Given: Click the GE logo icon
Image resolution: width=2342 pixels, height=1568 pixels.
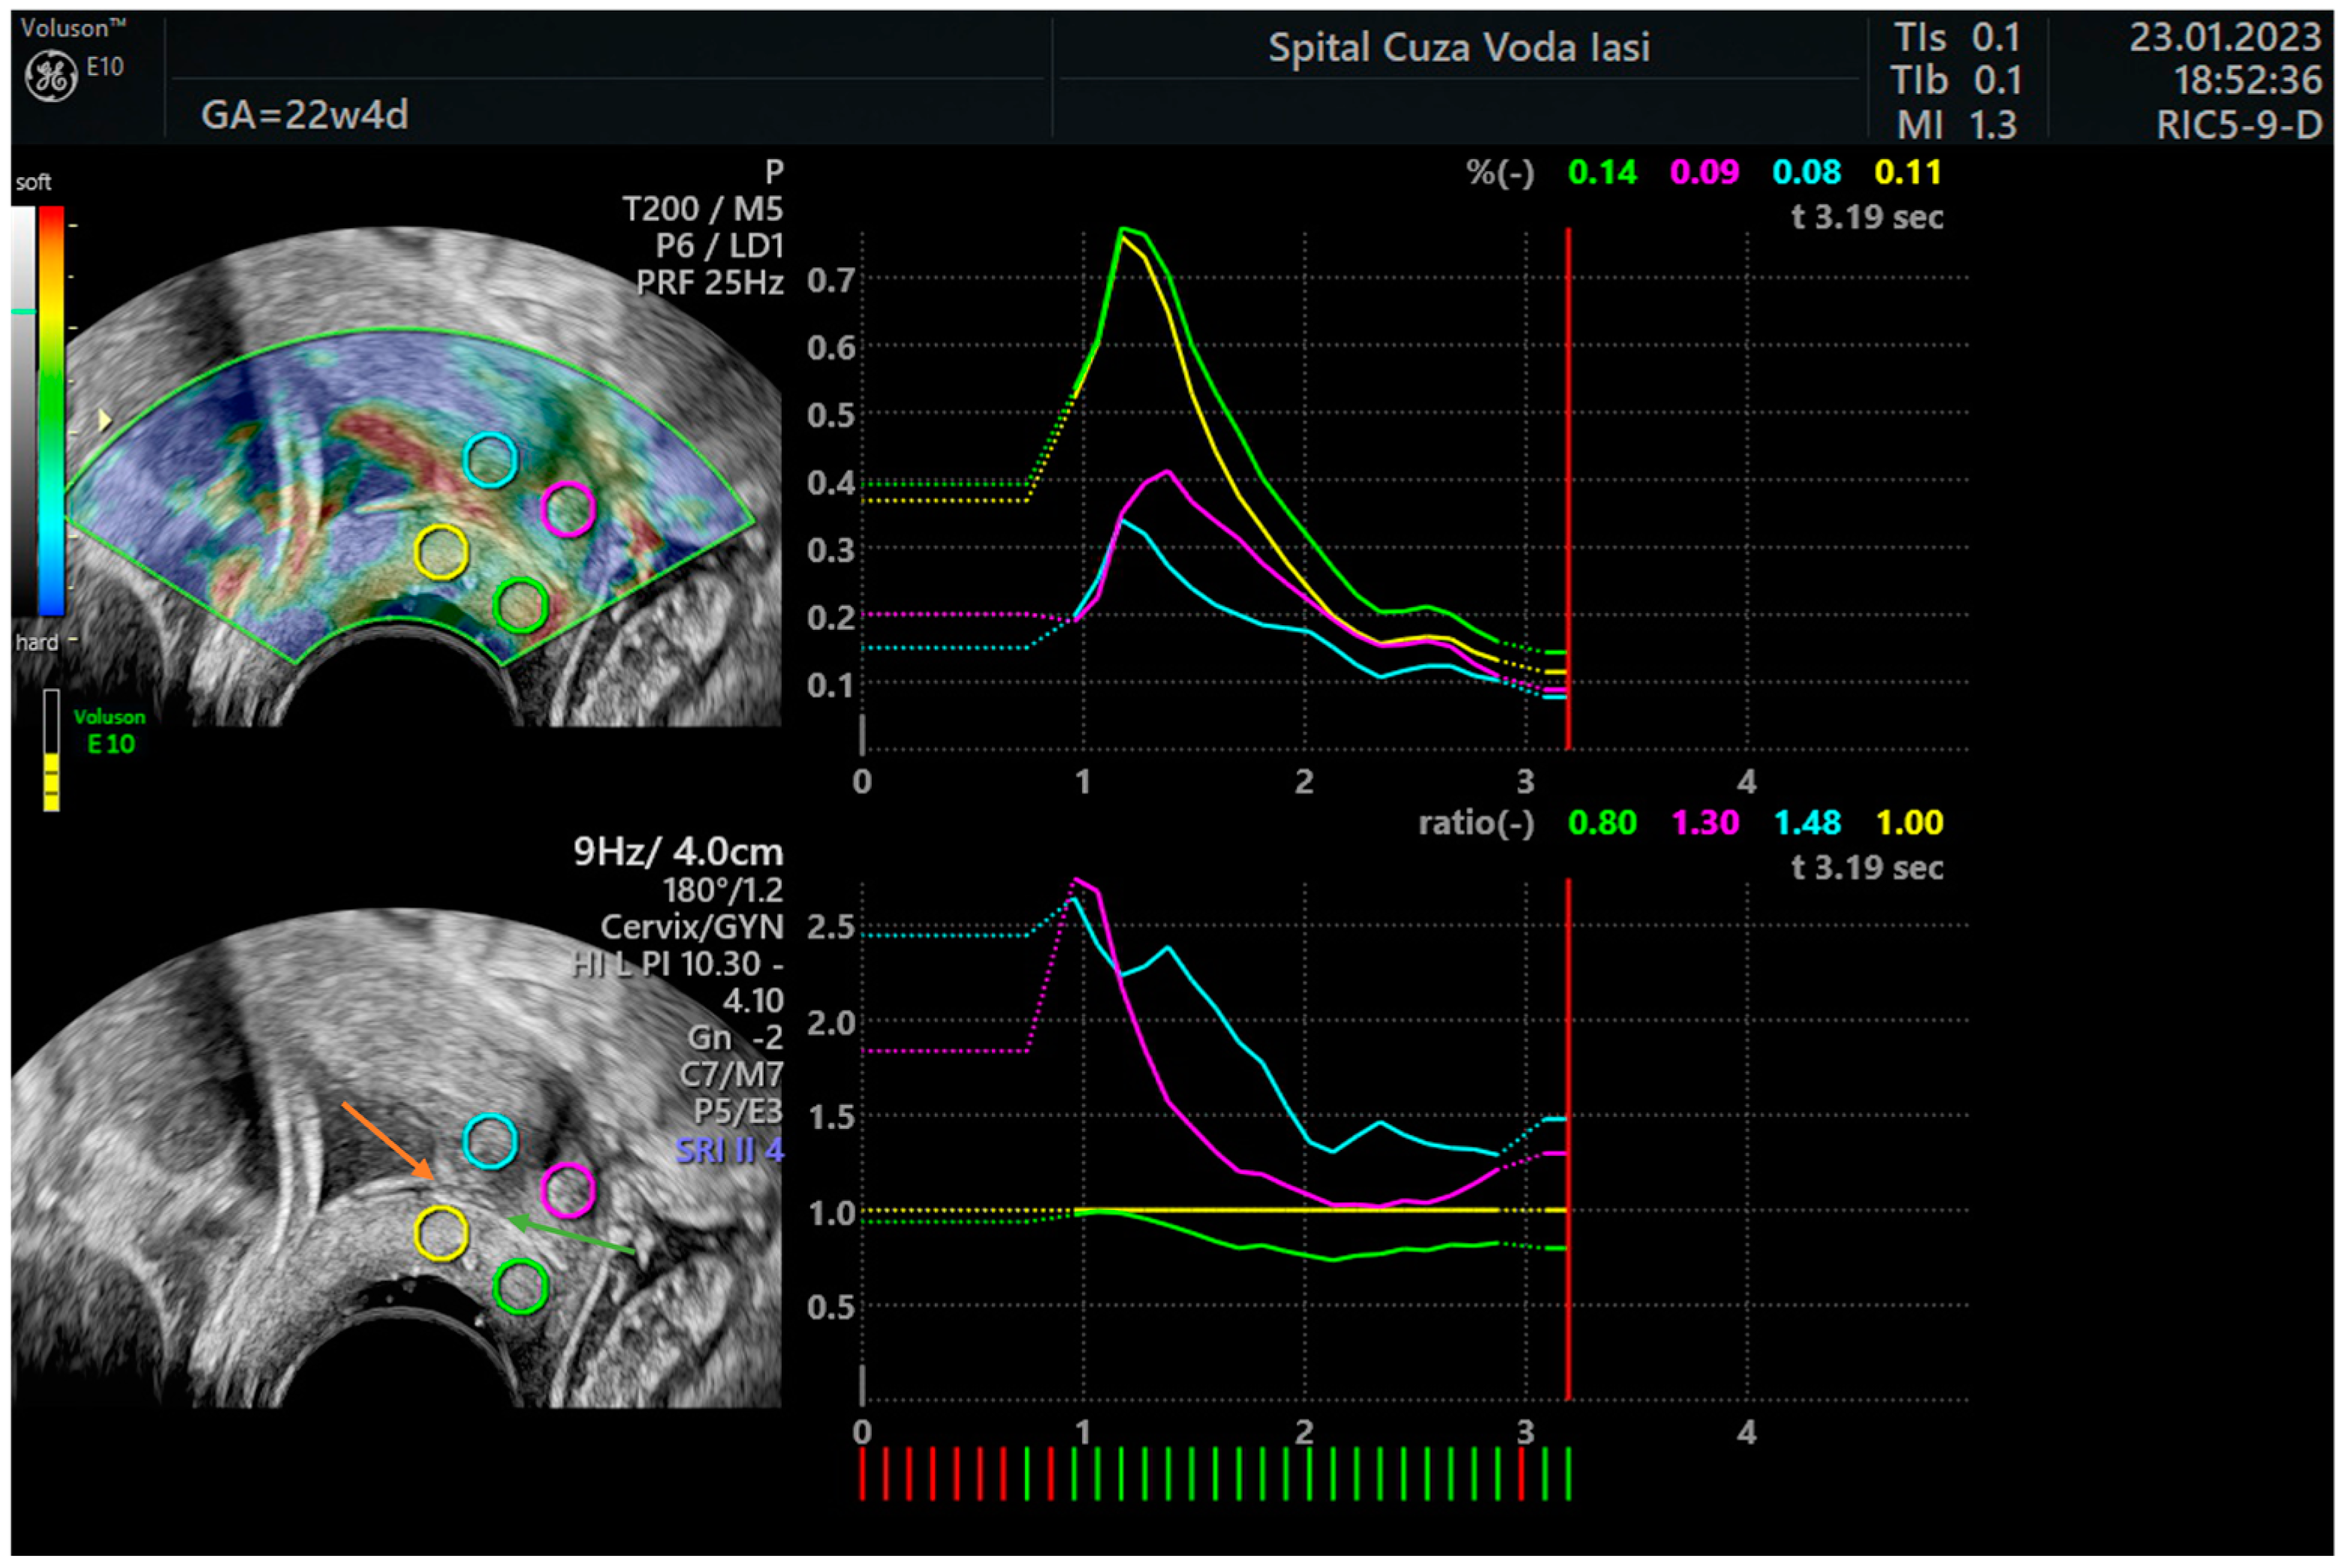Looking at the screenshot, I should click(50, 76).
